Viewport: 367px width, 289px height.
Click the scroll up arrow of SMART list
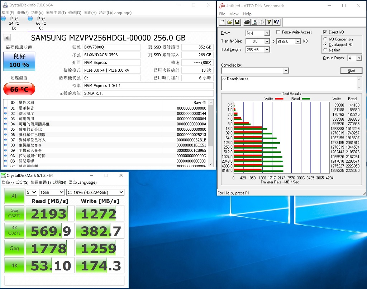(211, 102)
